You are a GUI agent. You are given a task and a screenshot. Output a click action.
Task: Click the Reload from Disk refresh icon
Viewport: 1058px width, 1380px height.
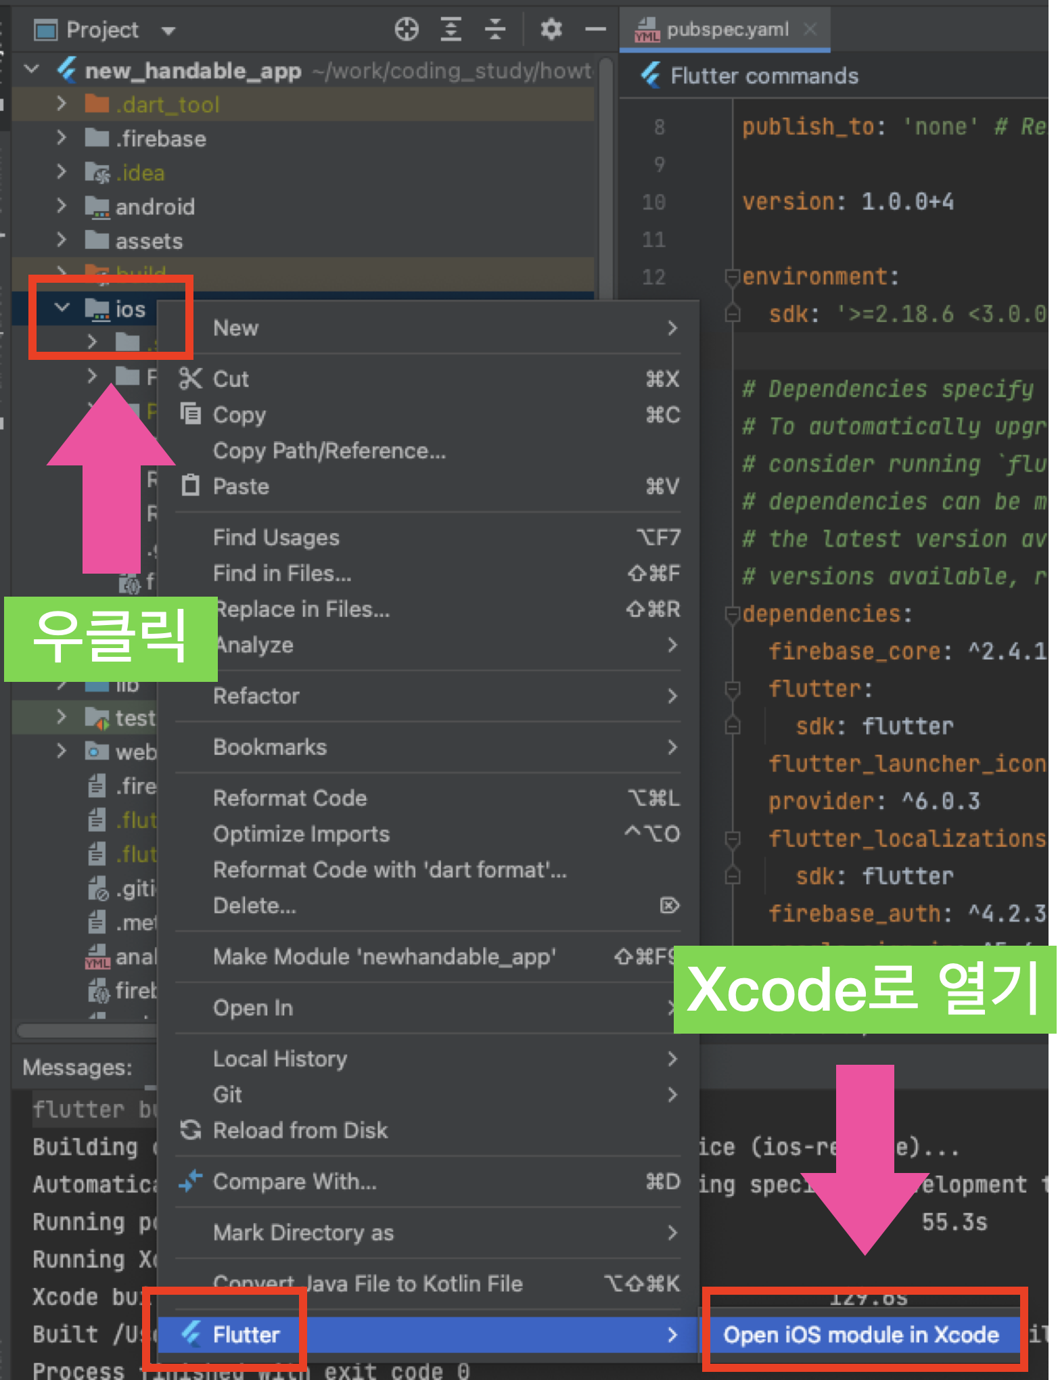point(191,1130)
